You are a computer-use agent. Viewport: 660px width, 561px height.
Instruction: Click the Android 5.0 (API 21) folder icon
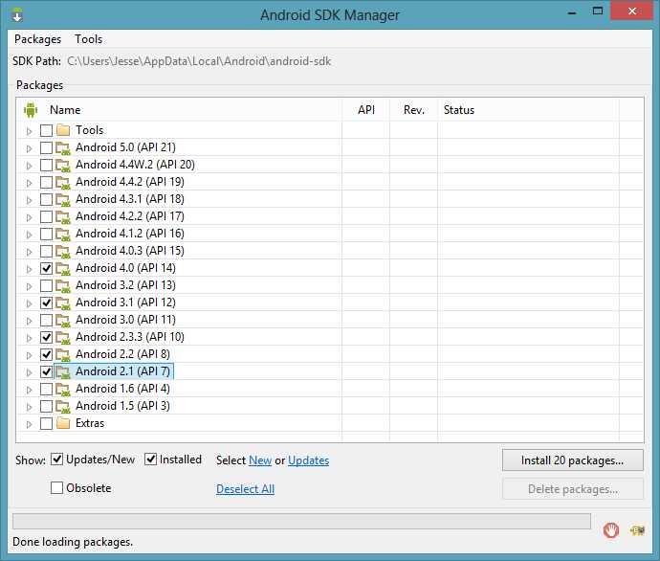coord(64,147)
